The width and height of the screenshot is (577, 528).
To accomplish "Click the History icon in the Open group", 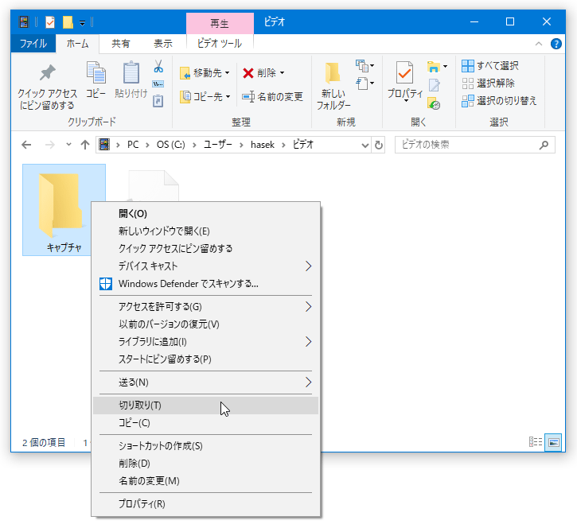I will pyautogui.click(x=435, y=103).
